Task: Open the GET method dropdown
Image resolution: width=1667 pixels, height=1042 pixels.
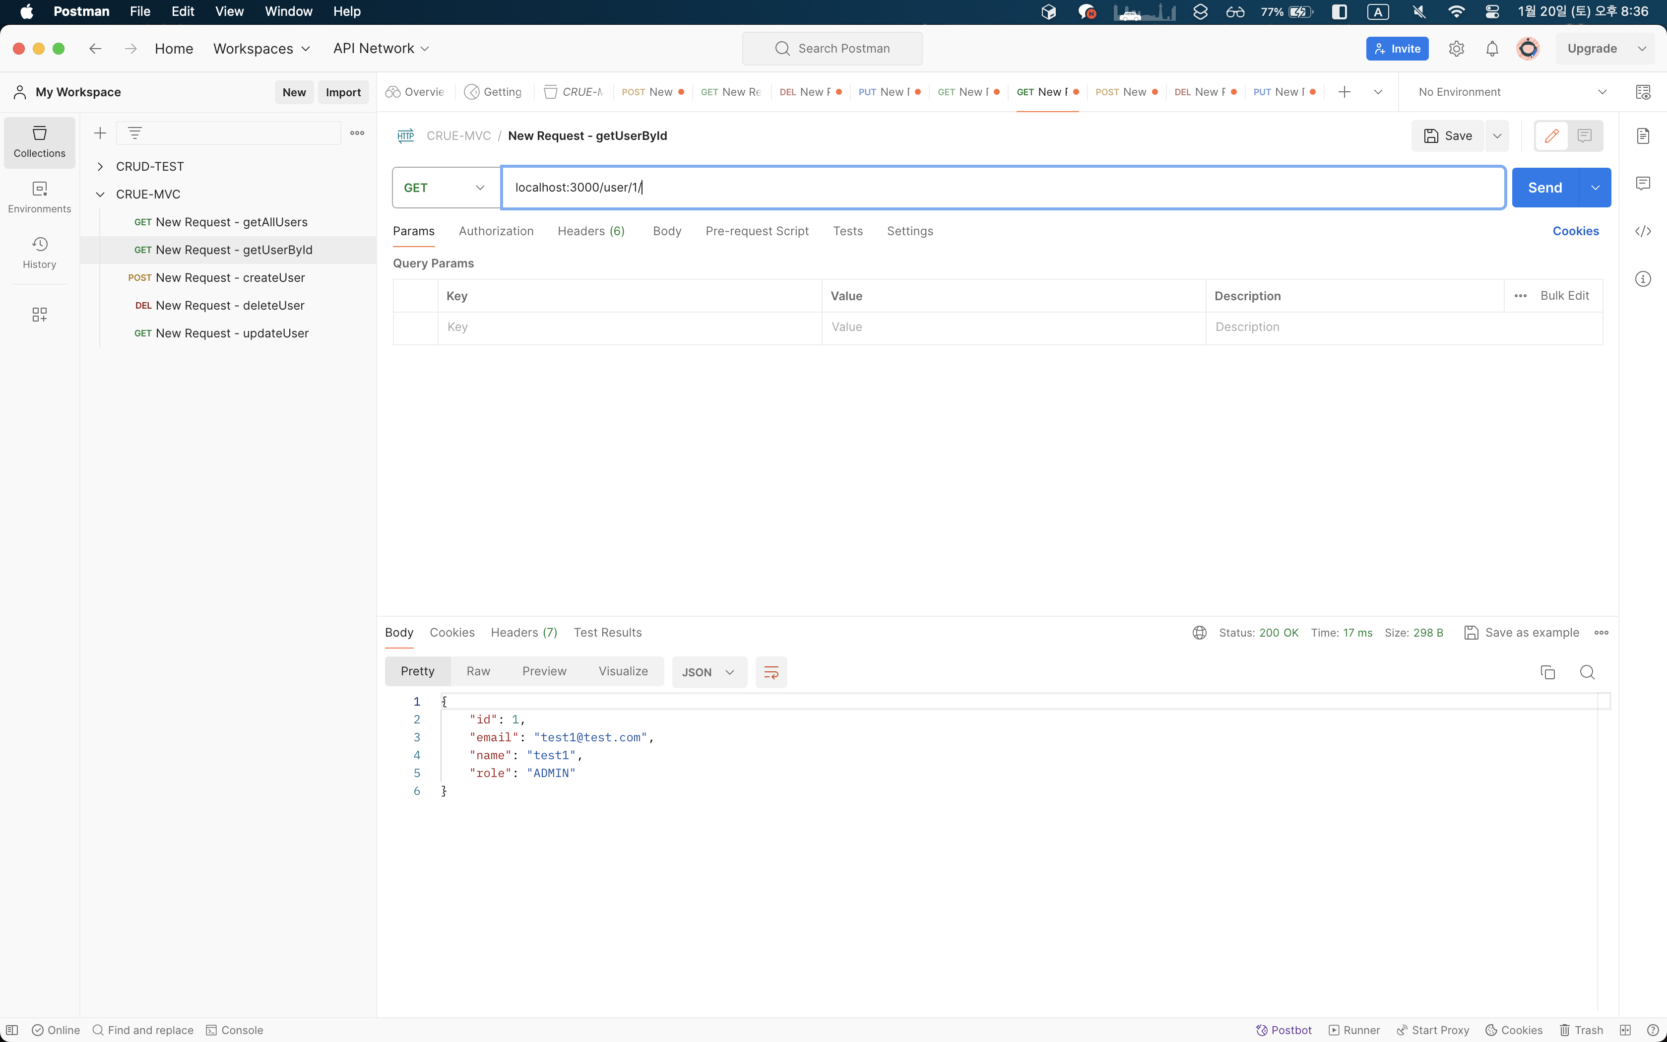Action: point(445,188)
